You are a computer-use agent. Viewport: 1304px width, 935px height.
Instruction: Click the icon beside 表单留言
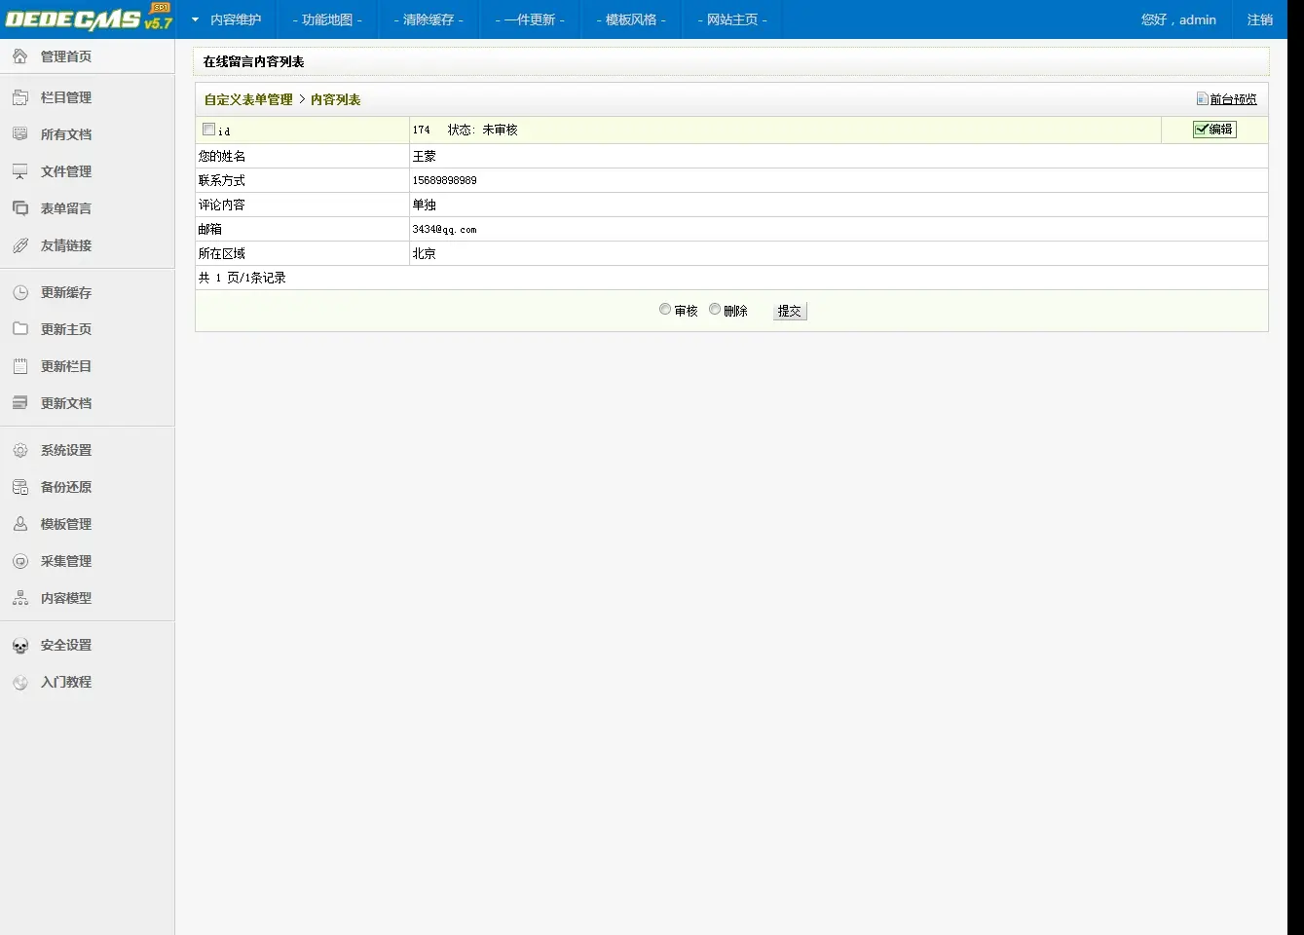20,208
